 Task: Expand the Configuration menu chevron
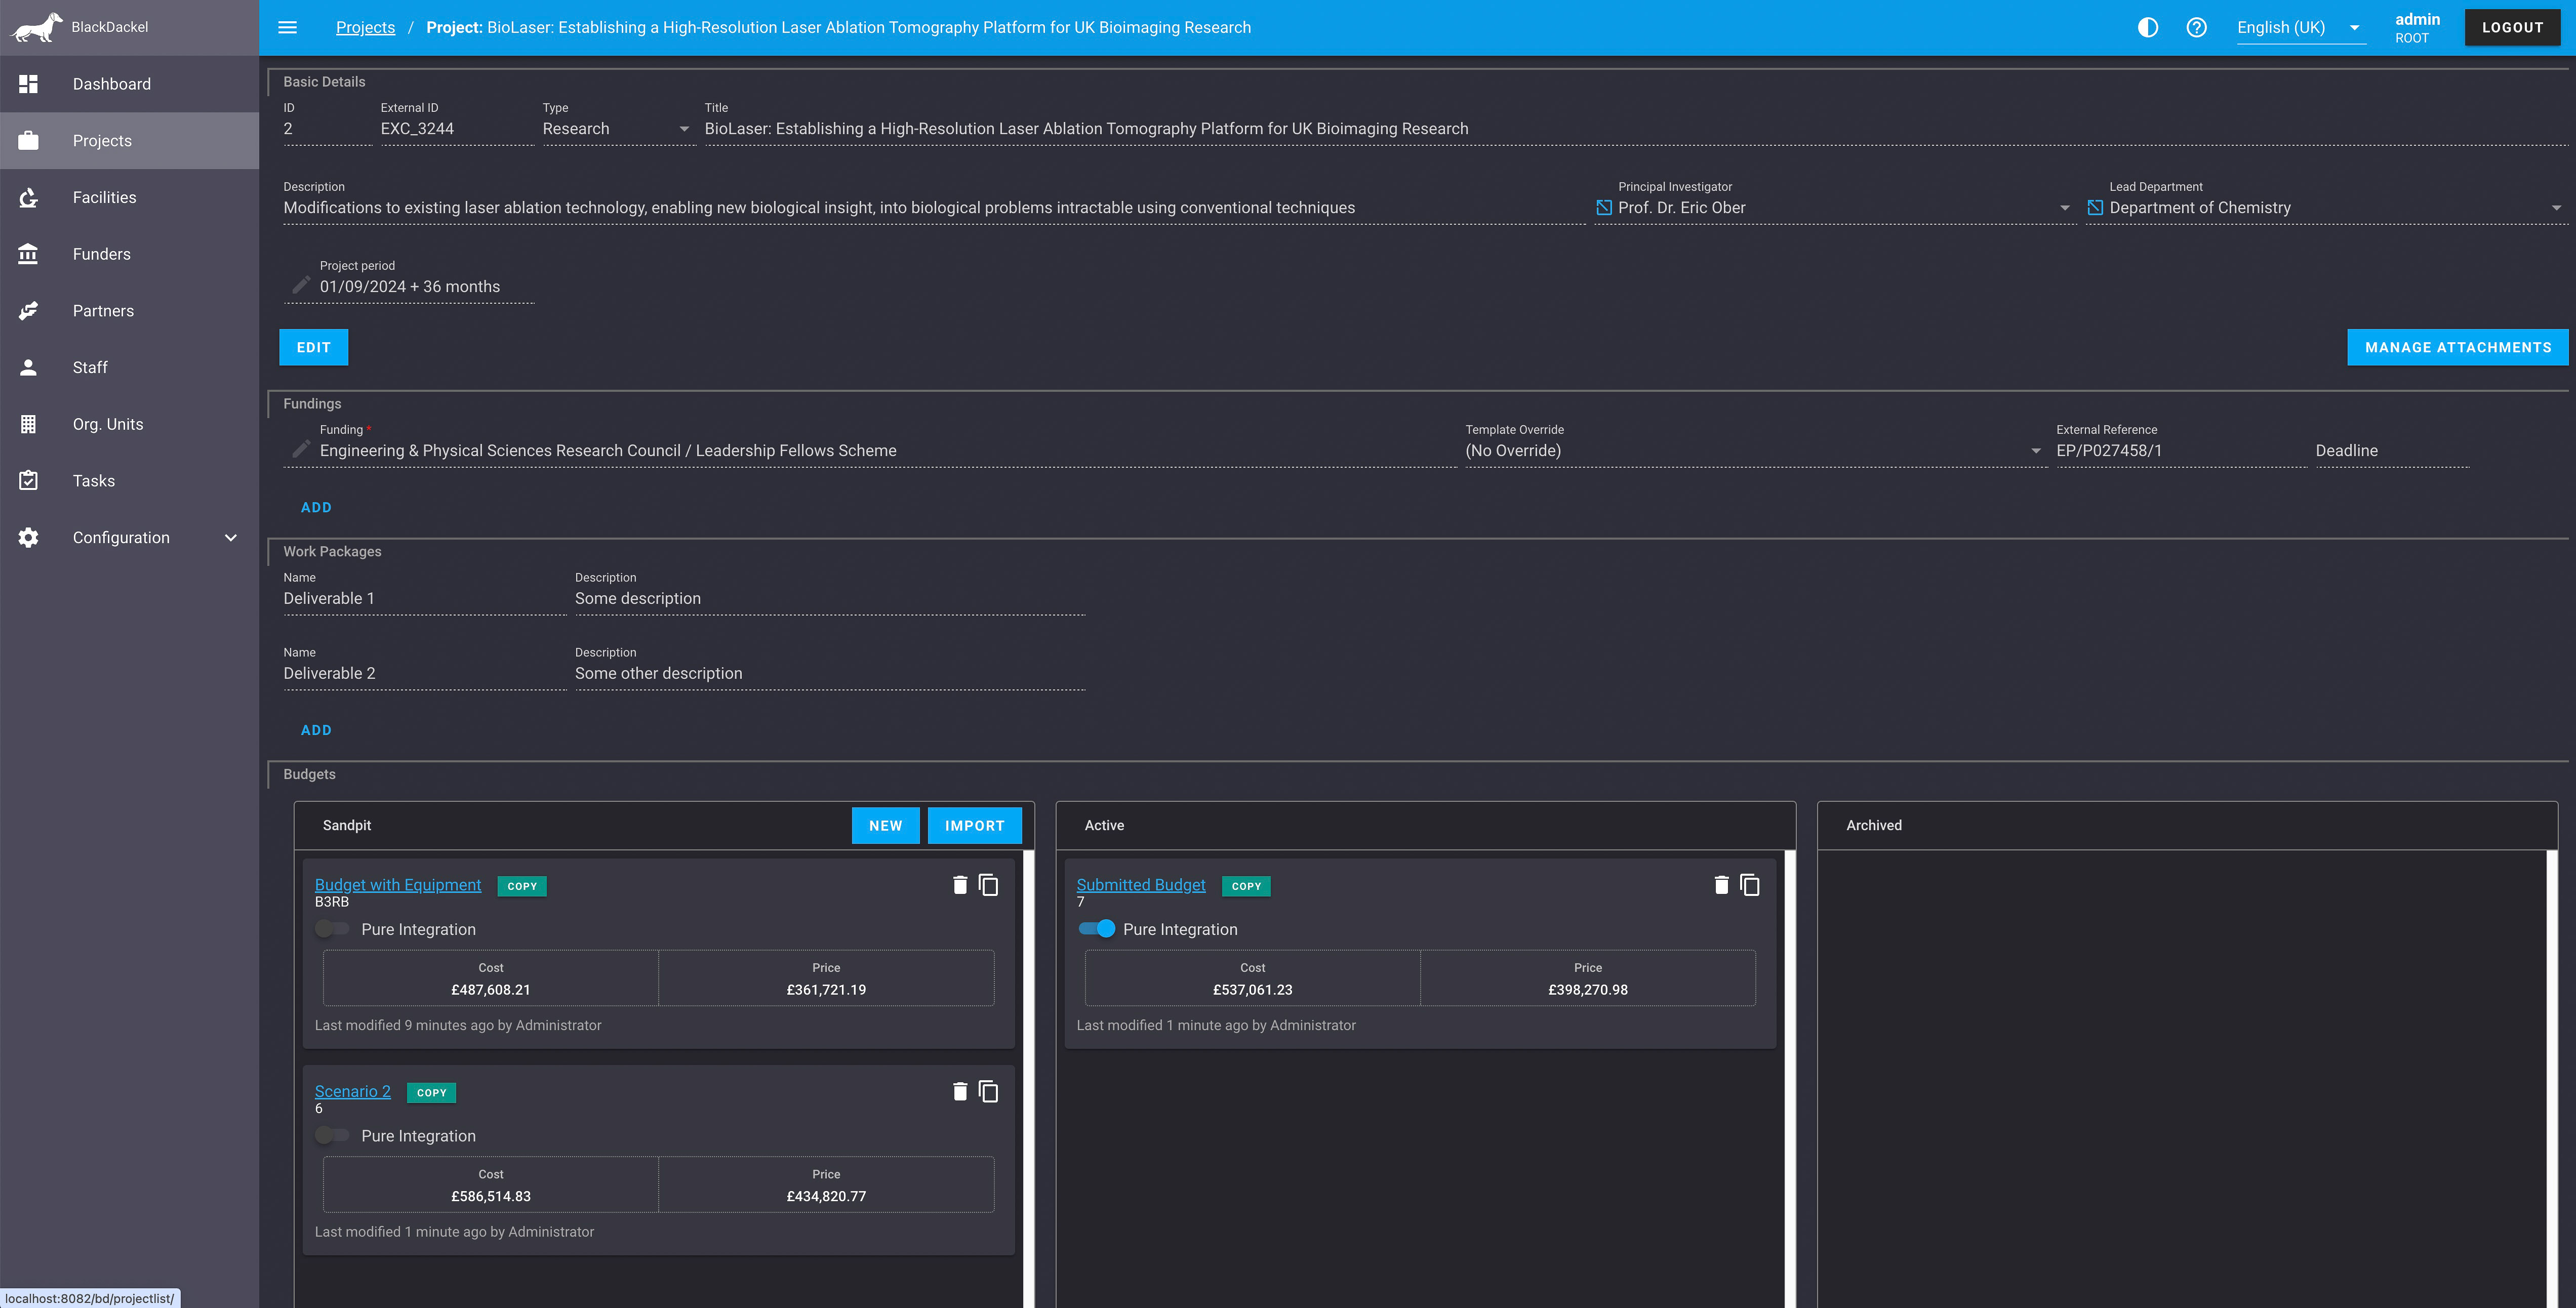pos(231,538)
